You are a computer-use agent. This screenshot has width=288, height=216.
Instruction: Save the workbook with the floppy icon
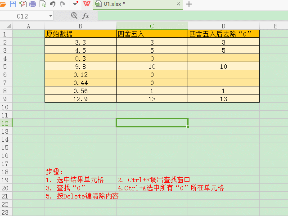click(13, 4)
